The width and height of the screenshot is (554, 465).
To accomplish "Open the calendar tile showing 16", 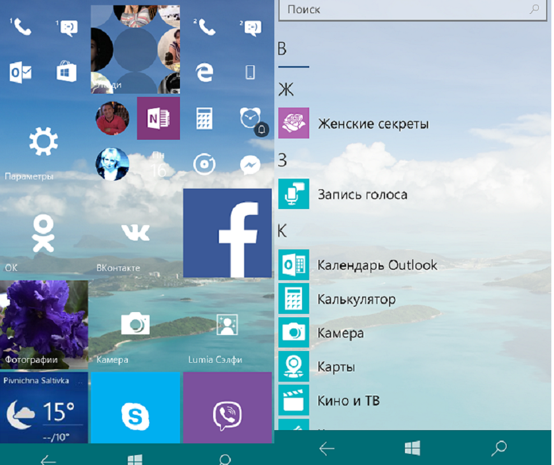I will (x=158, y=164).
